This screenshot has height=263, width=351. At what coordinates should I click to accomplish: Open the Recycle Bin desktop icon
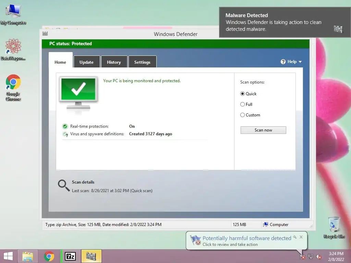coord(334,227)
